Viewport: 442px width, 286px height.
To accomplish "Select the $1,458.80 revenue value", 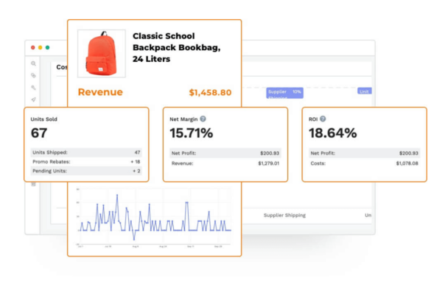I will coord(210,92).
